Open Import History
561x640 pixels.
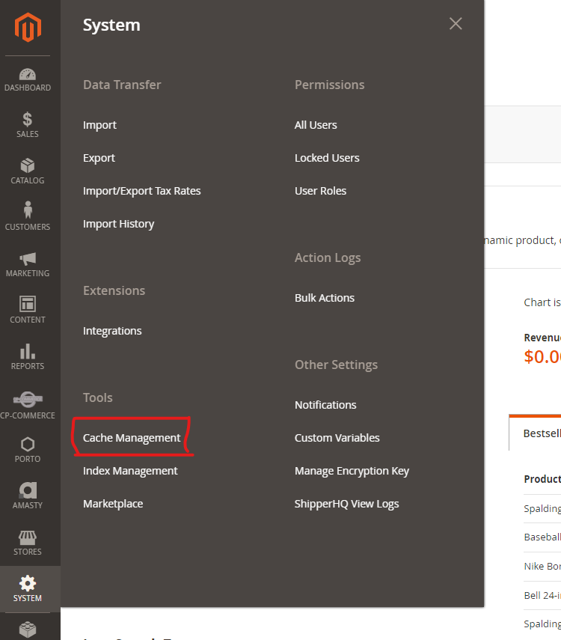coord(118,224)
